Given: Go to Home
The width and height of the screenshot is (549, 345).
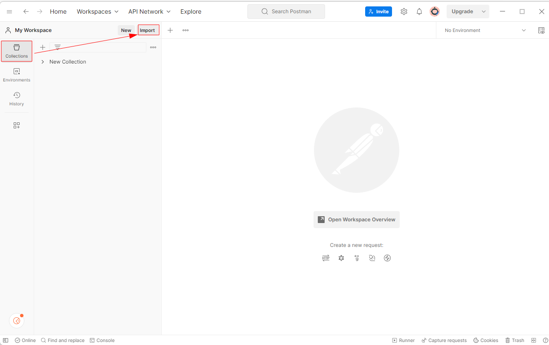Looking at the screenshot, I should [x=58, y=12].
